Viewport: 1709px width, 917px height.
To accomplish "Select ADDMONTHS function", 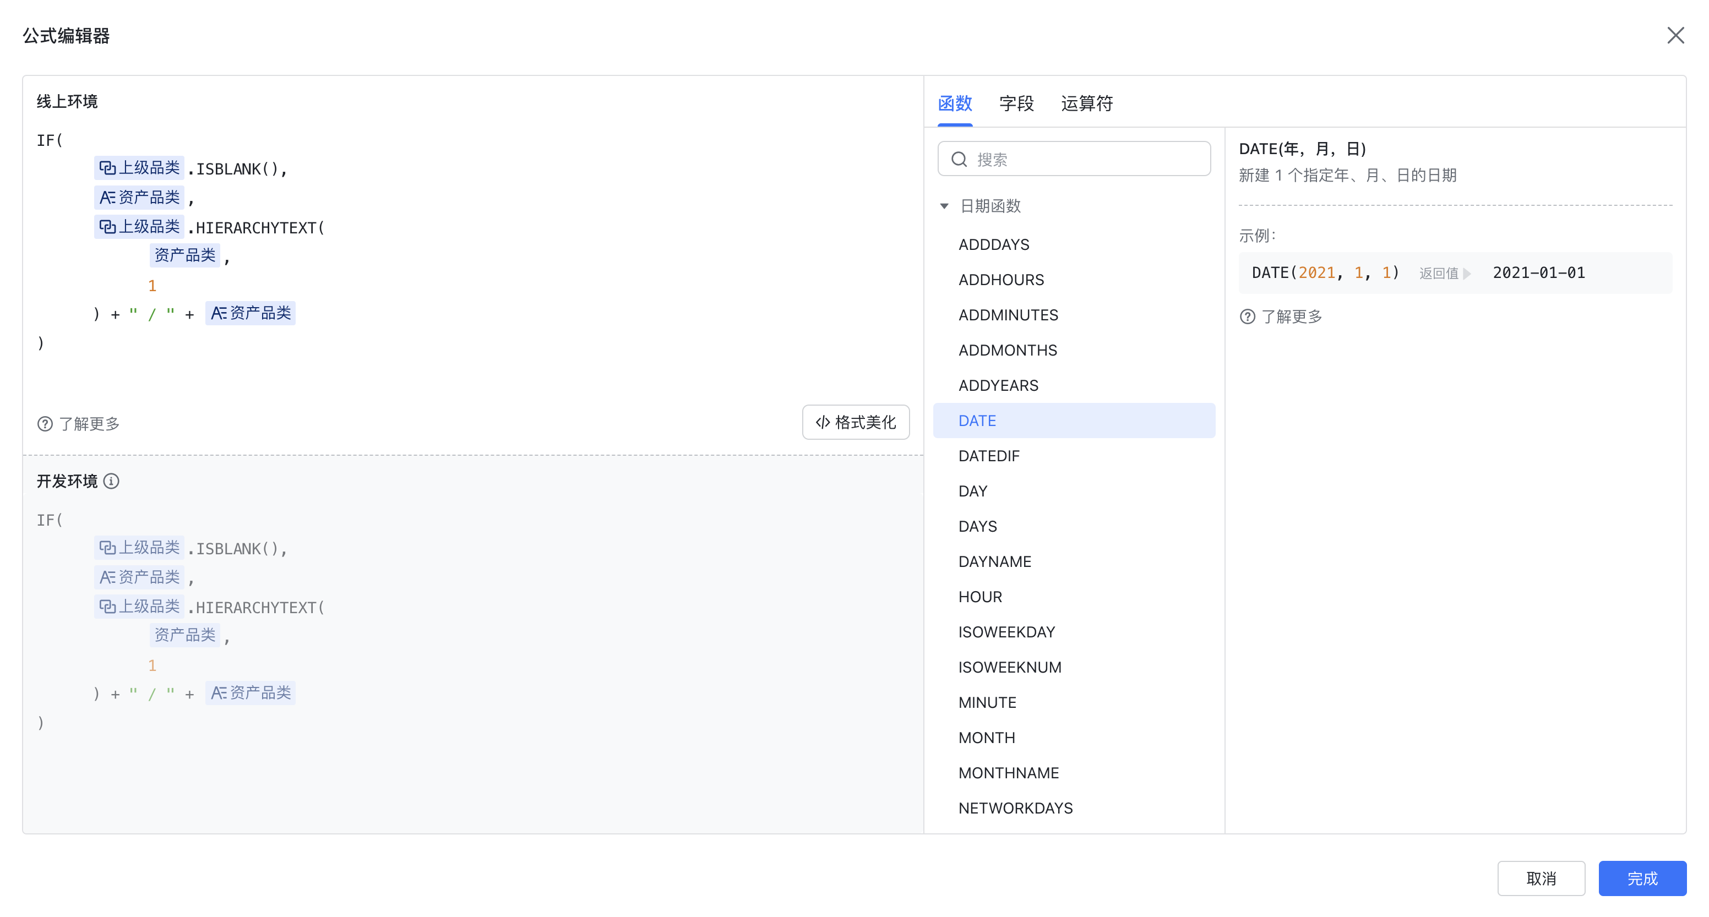I will click(1074, 350).
